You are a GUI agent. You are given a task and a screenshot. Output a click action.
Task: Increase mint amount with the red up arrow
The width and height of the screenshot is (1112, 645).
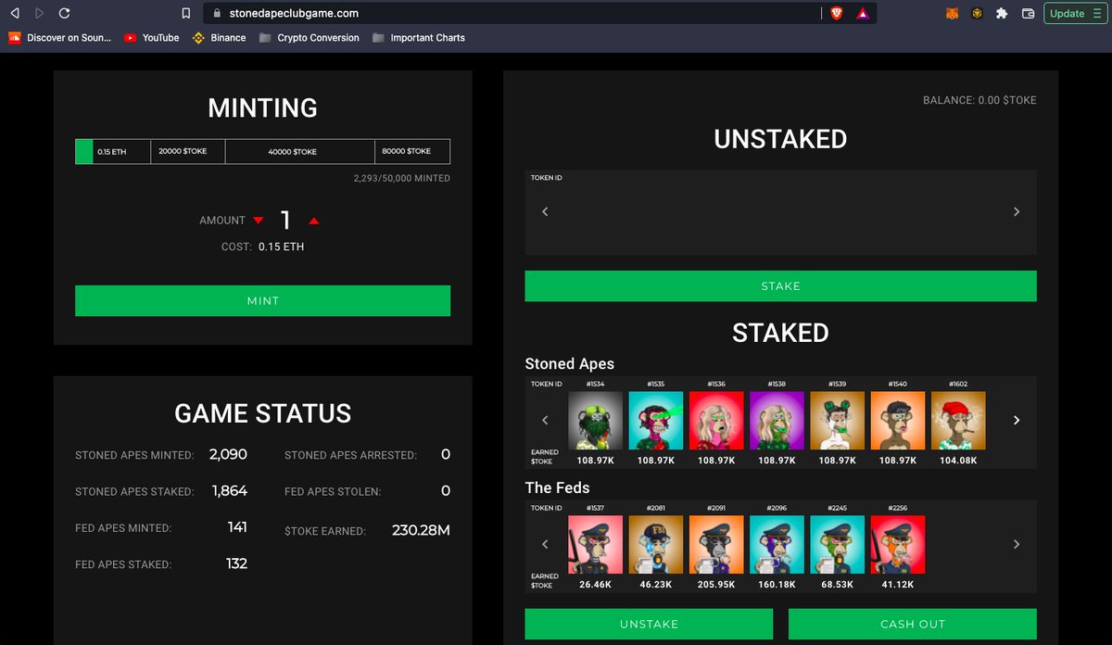313,221
